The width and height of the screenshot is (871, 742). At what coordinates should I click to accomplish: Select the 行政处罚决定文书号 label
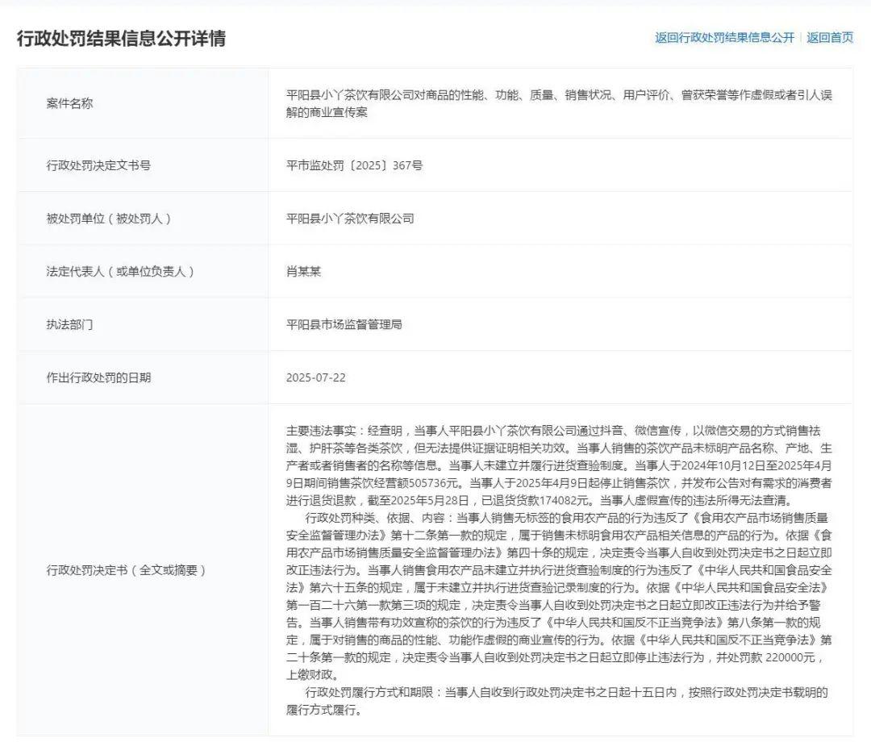98,165
